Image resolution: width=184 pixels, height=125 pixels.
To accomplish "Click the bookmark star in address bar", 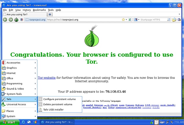I will pyautogui.click(x=123, y=19).
